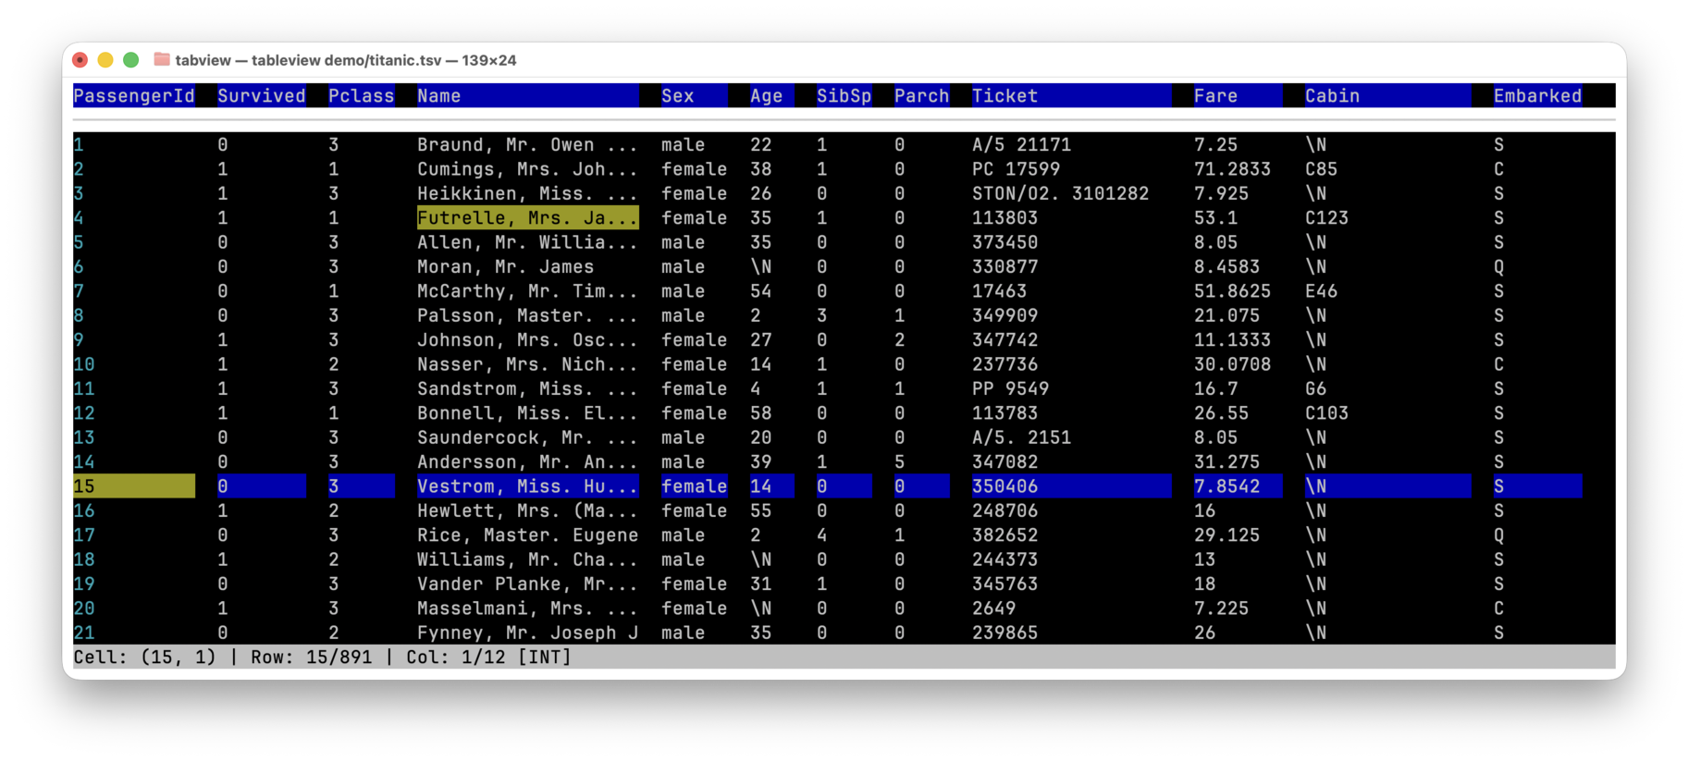The width and height of the screenshot is (1689, 762).
Task: Select the Fare column header
Action: coord(1238,95)
